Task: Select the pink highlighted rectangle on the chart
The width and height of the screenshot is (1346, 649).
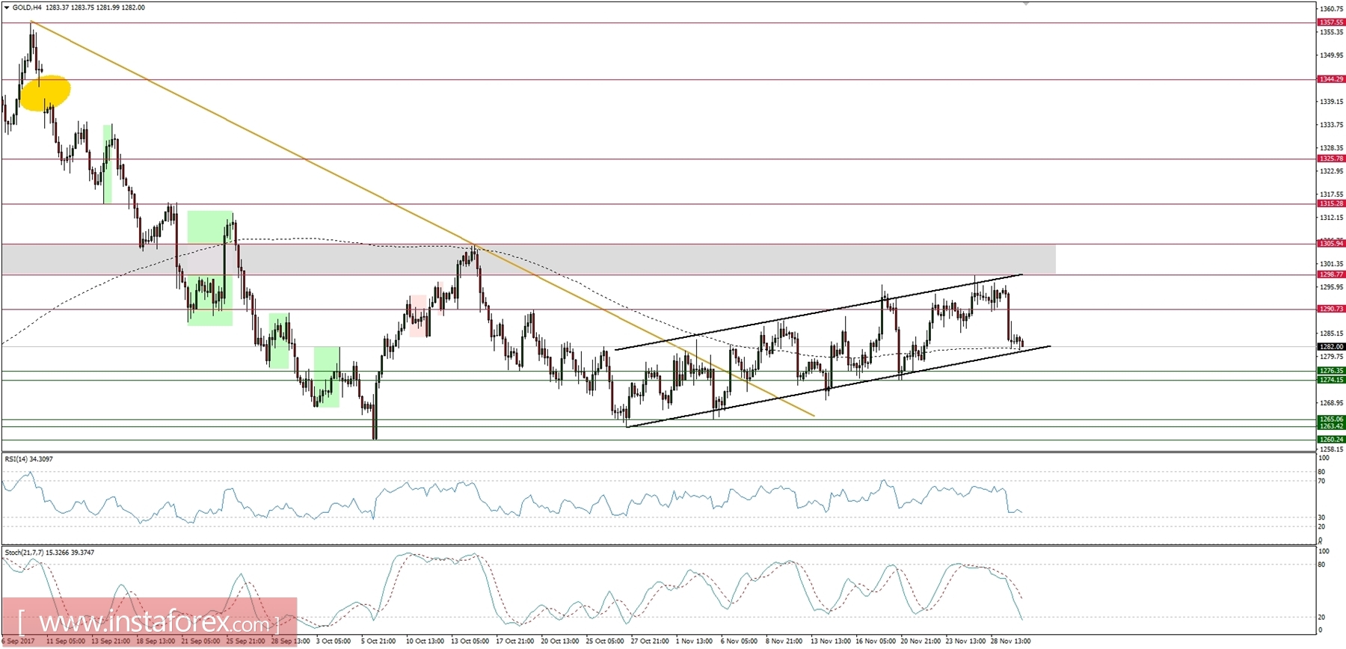Action: click(x=418, y=316)
